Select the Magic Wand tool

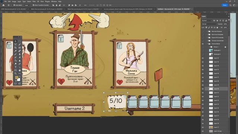20,44
